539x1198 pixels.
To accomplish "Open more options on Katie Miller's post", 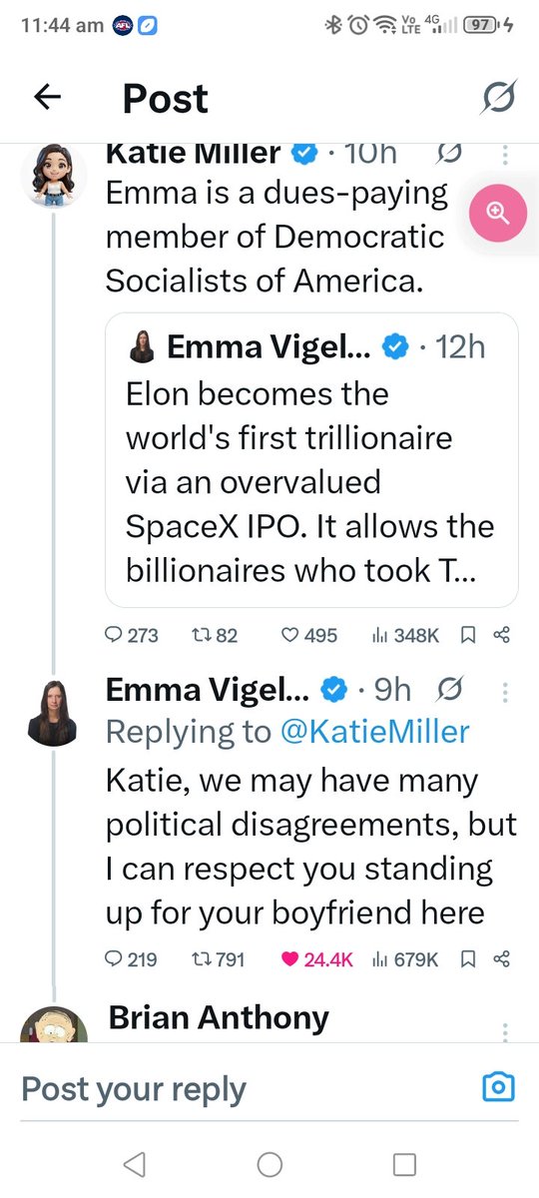I will pyautogui.click(x=505, y=155).
